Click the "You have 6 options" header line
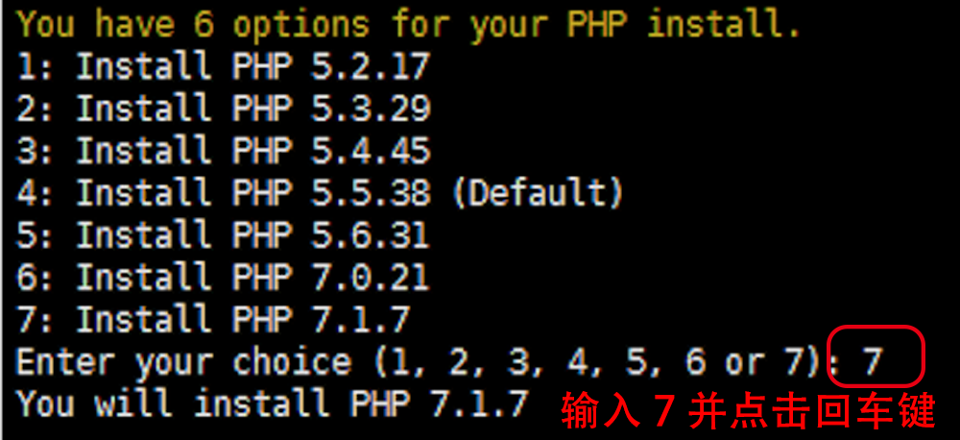960x440 pixels. [407, 24]
